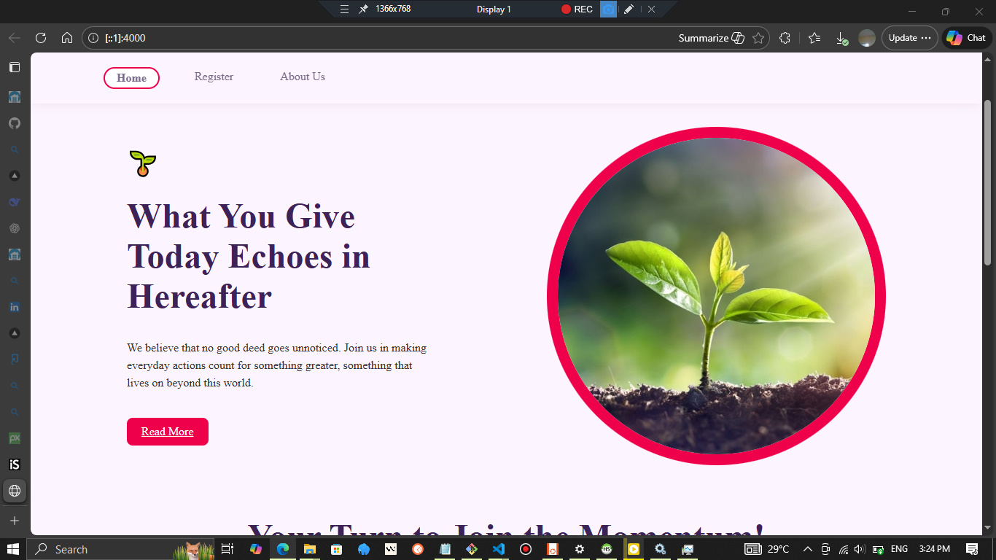Open the browser Downloads icon
The height and width of the screenshot is (560, 996).
(840, 37)
